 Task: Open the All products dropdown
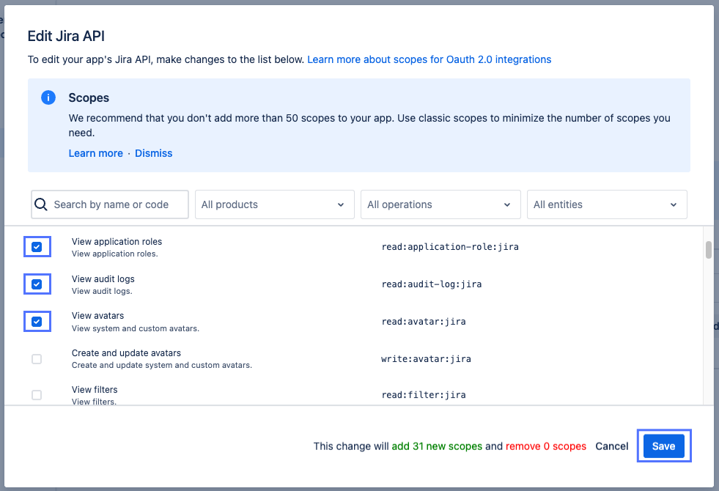[x=275, y=204]
